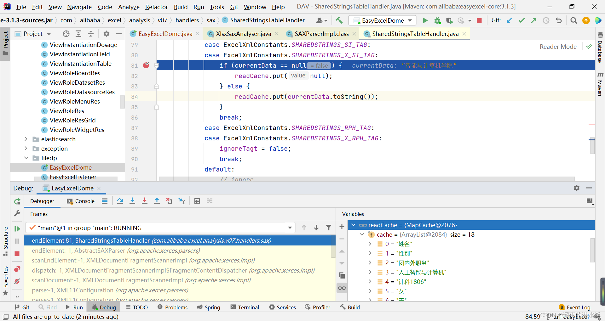Image resolution: width=605 pixels, height=321 pixels.
Task: Expand cache element 0 姓名
Action: tap(370, 244)
